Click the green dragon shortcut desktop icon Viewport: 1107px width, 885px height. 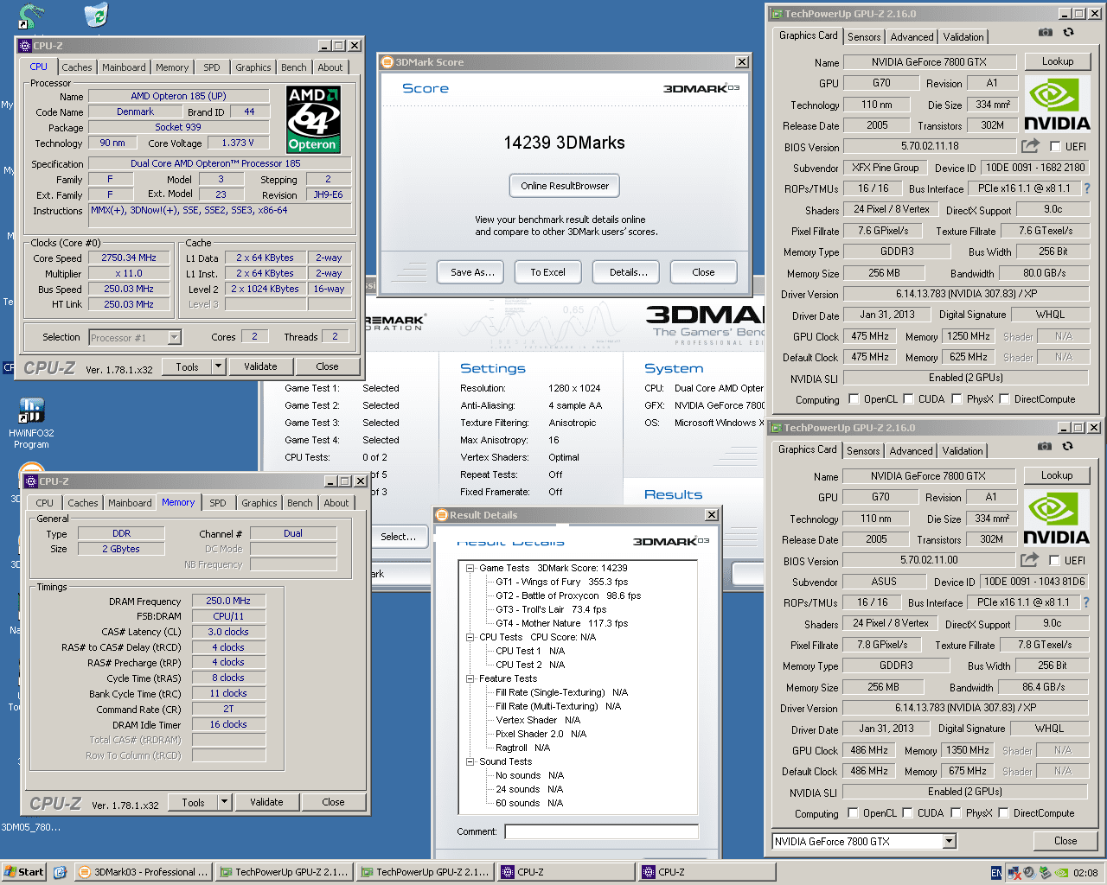31,16
